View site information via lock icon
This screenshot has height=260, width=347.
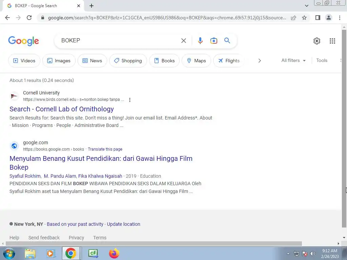pos(43,18)
